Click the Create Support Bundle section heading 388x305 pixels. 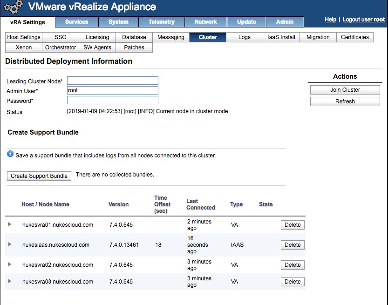point(43,132)
